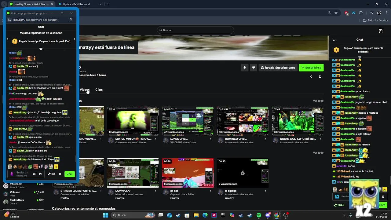The width and height of the screenshot is (391, 220).
Task: Click Mostrar Menos in sidebar
Action: (x=35, y=210)
